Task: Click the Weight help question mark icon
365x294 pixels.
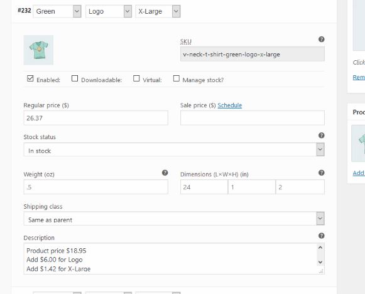Action: (x=165, y=172)
